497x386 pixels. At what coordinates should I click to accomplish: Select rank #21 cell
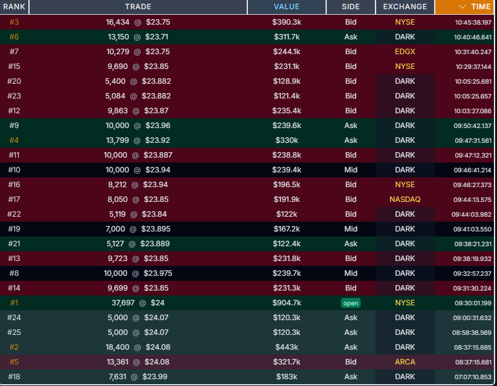[14, 244]
